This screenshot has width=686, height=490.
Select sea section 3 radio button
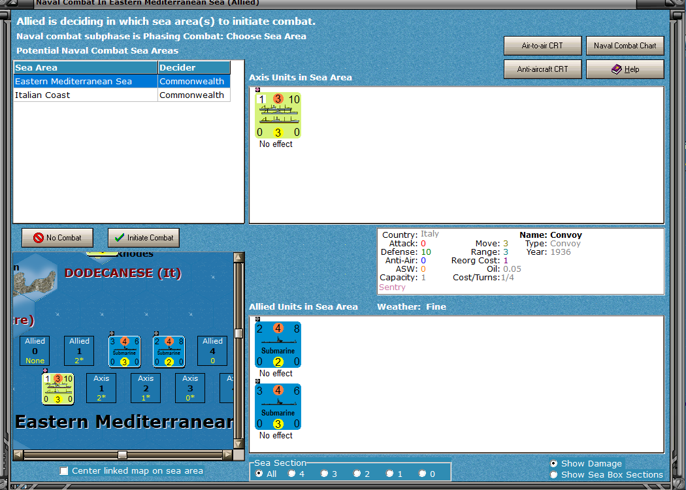click(x=324, y=474)
